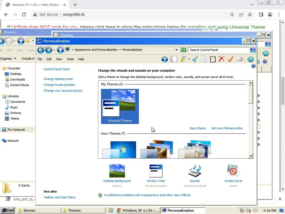Open the File menu
This screenshot has width=285, height=214.
point(40,59)
